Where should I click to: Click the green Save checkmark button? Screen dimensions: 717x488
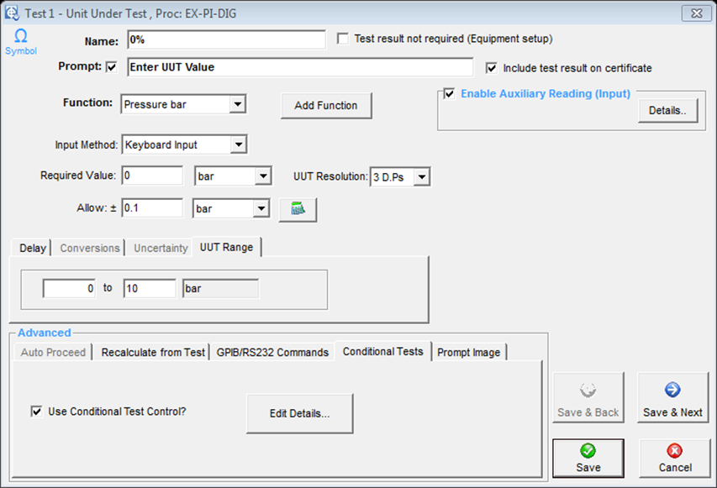click(x=588, y=458)
